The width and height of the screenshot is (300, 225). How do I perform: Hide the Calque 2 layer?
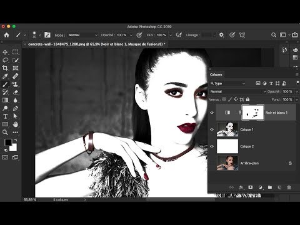(x=212, y=146)
